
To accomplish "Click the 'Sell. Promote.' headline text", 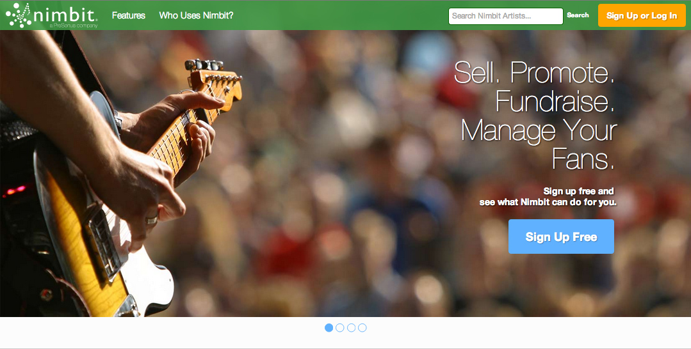I will 534,72.
